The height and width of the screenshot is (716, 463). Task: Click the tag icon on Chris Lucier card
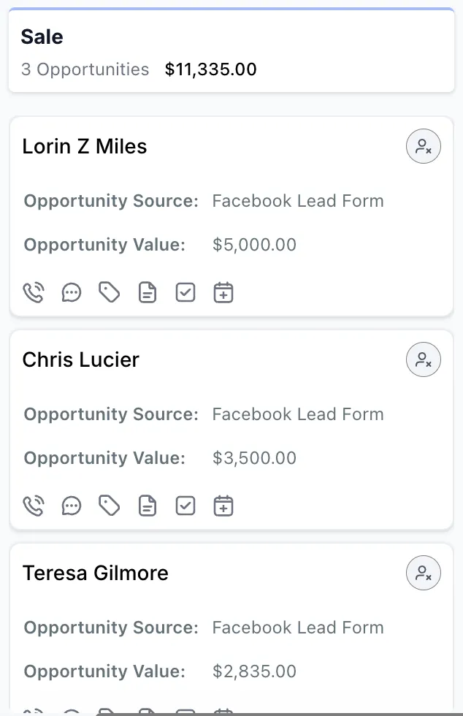coord(110,506)
